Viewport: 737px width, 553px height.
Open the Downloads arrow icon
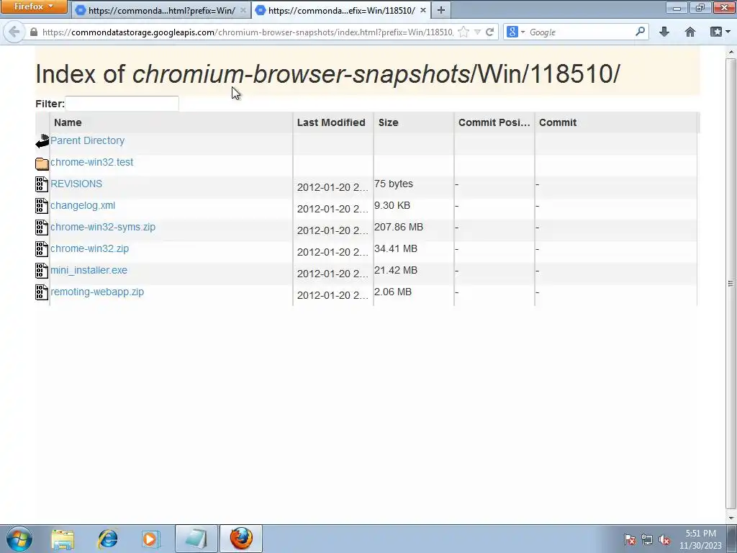pos(664,32)
